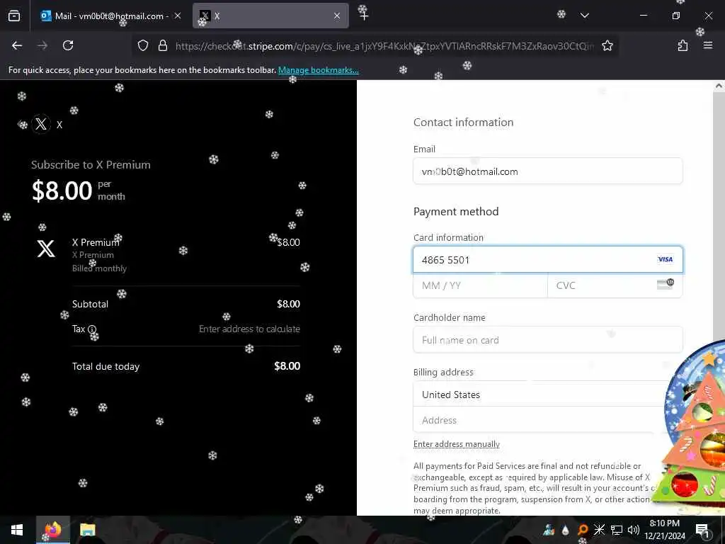
Task: Click the Tax information icon
Action: click(x=92, y=329)
